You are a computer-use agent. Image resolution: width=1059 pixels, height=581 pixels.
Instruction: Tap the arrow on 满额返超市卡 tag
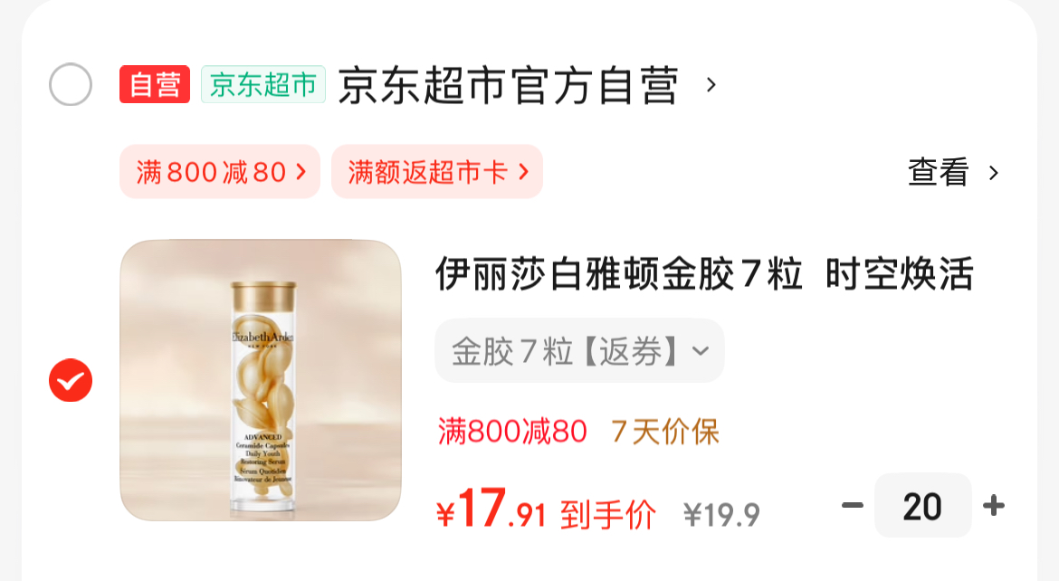click(523, 172)
